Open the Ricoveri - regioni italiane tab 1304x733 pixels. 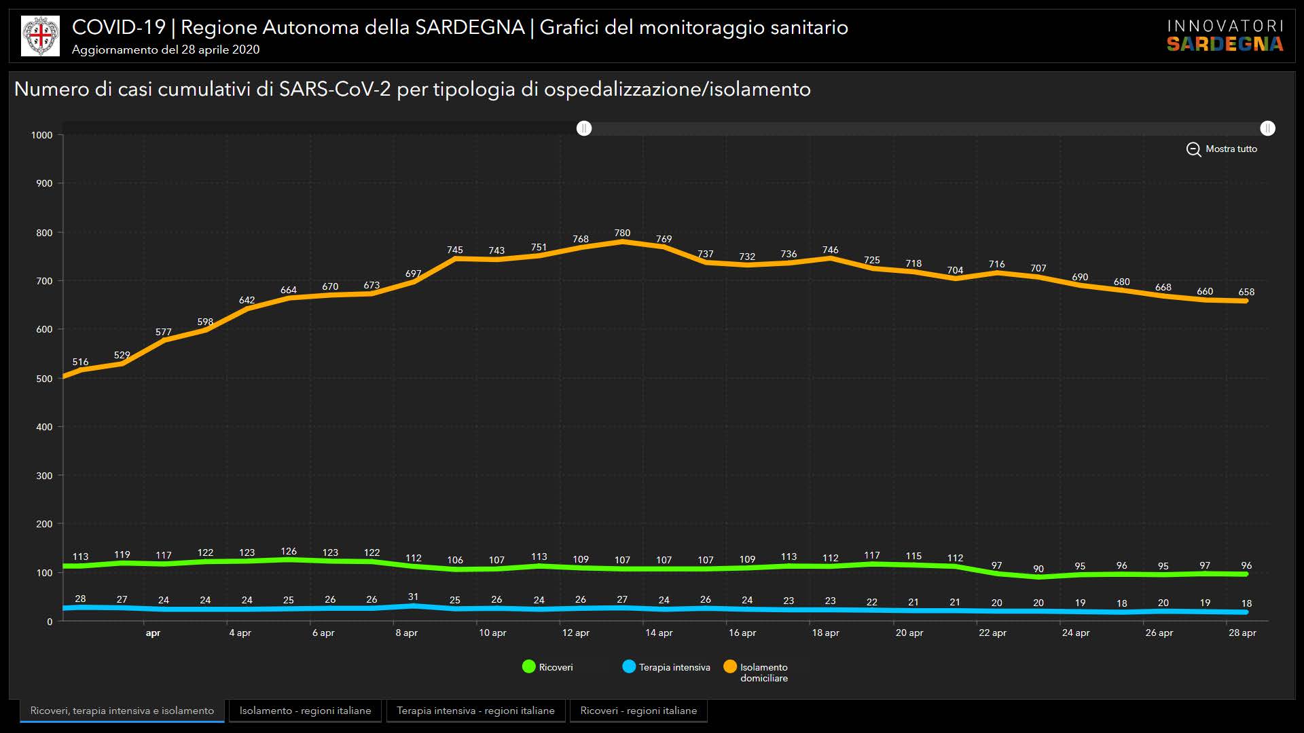tap(638, 711)
